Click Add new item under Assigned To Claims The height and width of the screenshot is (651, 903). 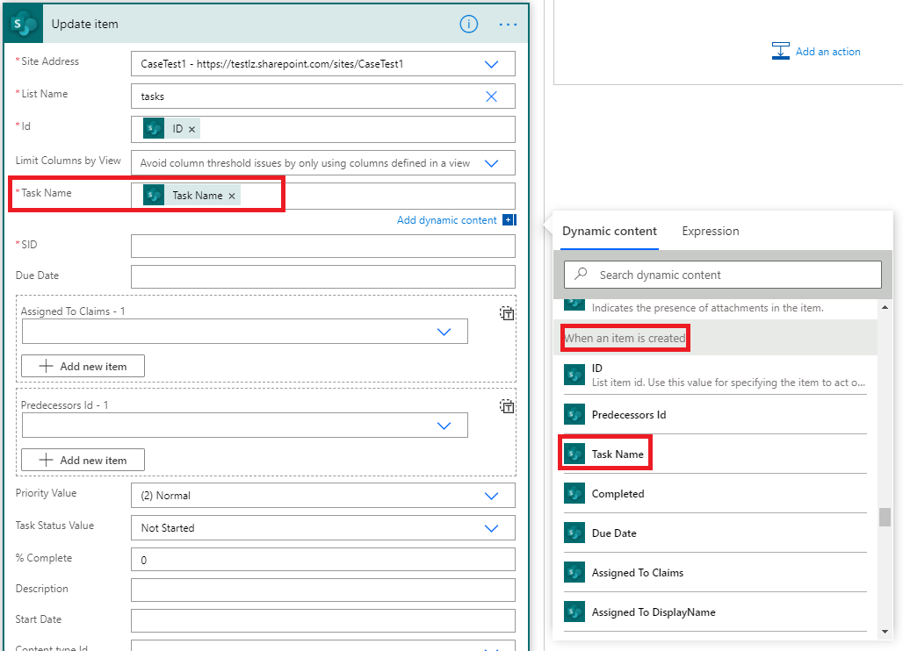click(83, 367)
